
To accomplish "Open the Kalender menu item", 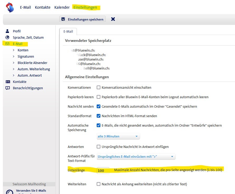I will pos(62,7).
